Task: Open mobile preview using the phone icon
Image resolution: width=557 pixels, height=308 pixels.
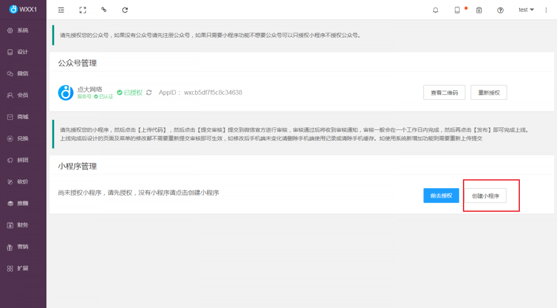Action: [x=457, y=9]
